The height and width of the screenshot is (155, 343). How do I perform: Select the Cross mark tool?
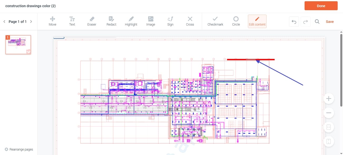click(190, 21)
